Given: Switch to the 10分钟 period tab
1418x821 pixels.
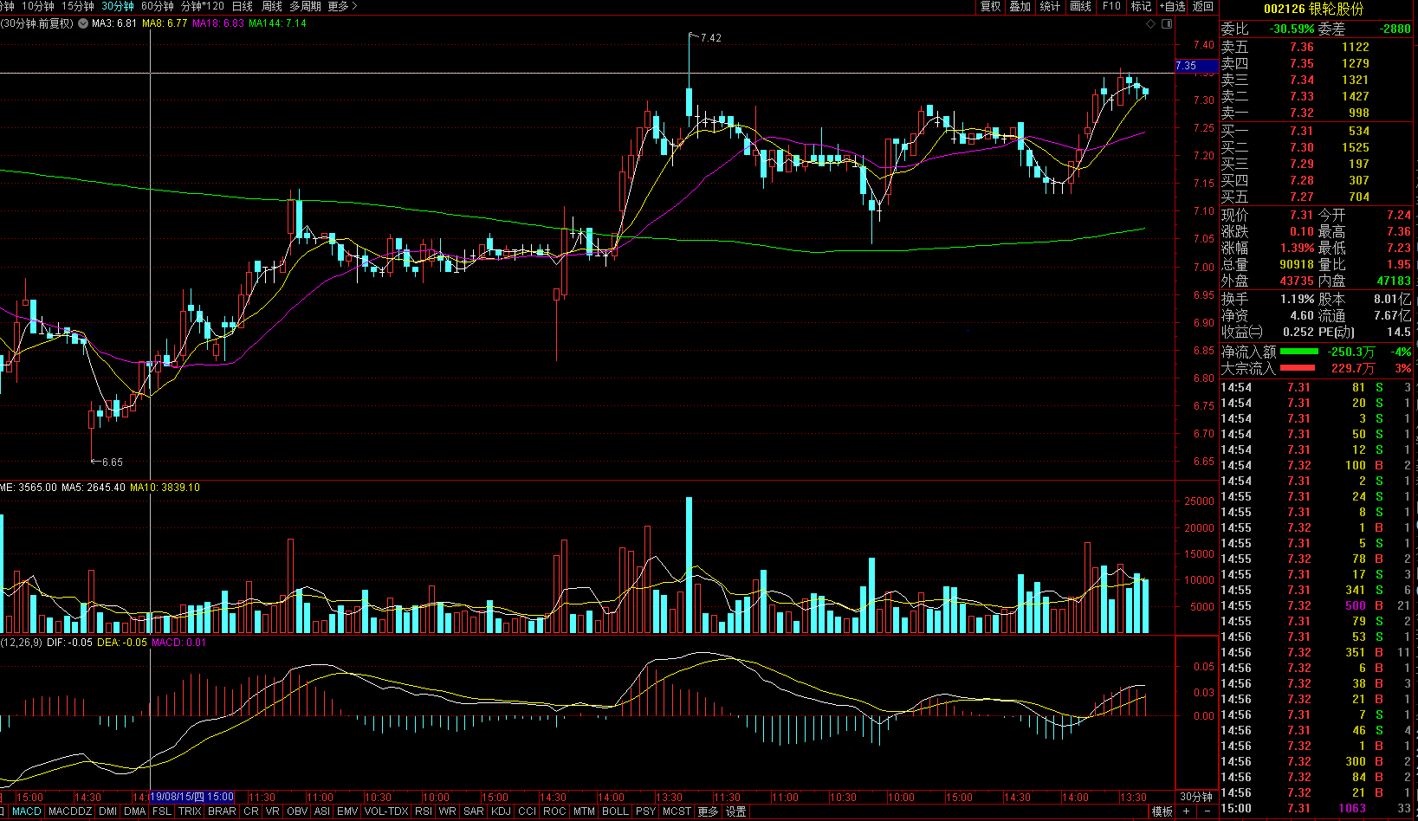Looking at the screenshot, I should (37, 6).
